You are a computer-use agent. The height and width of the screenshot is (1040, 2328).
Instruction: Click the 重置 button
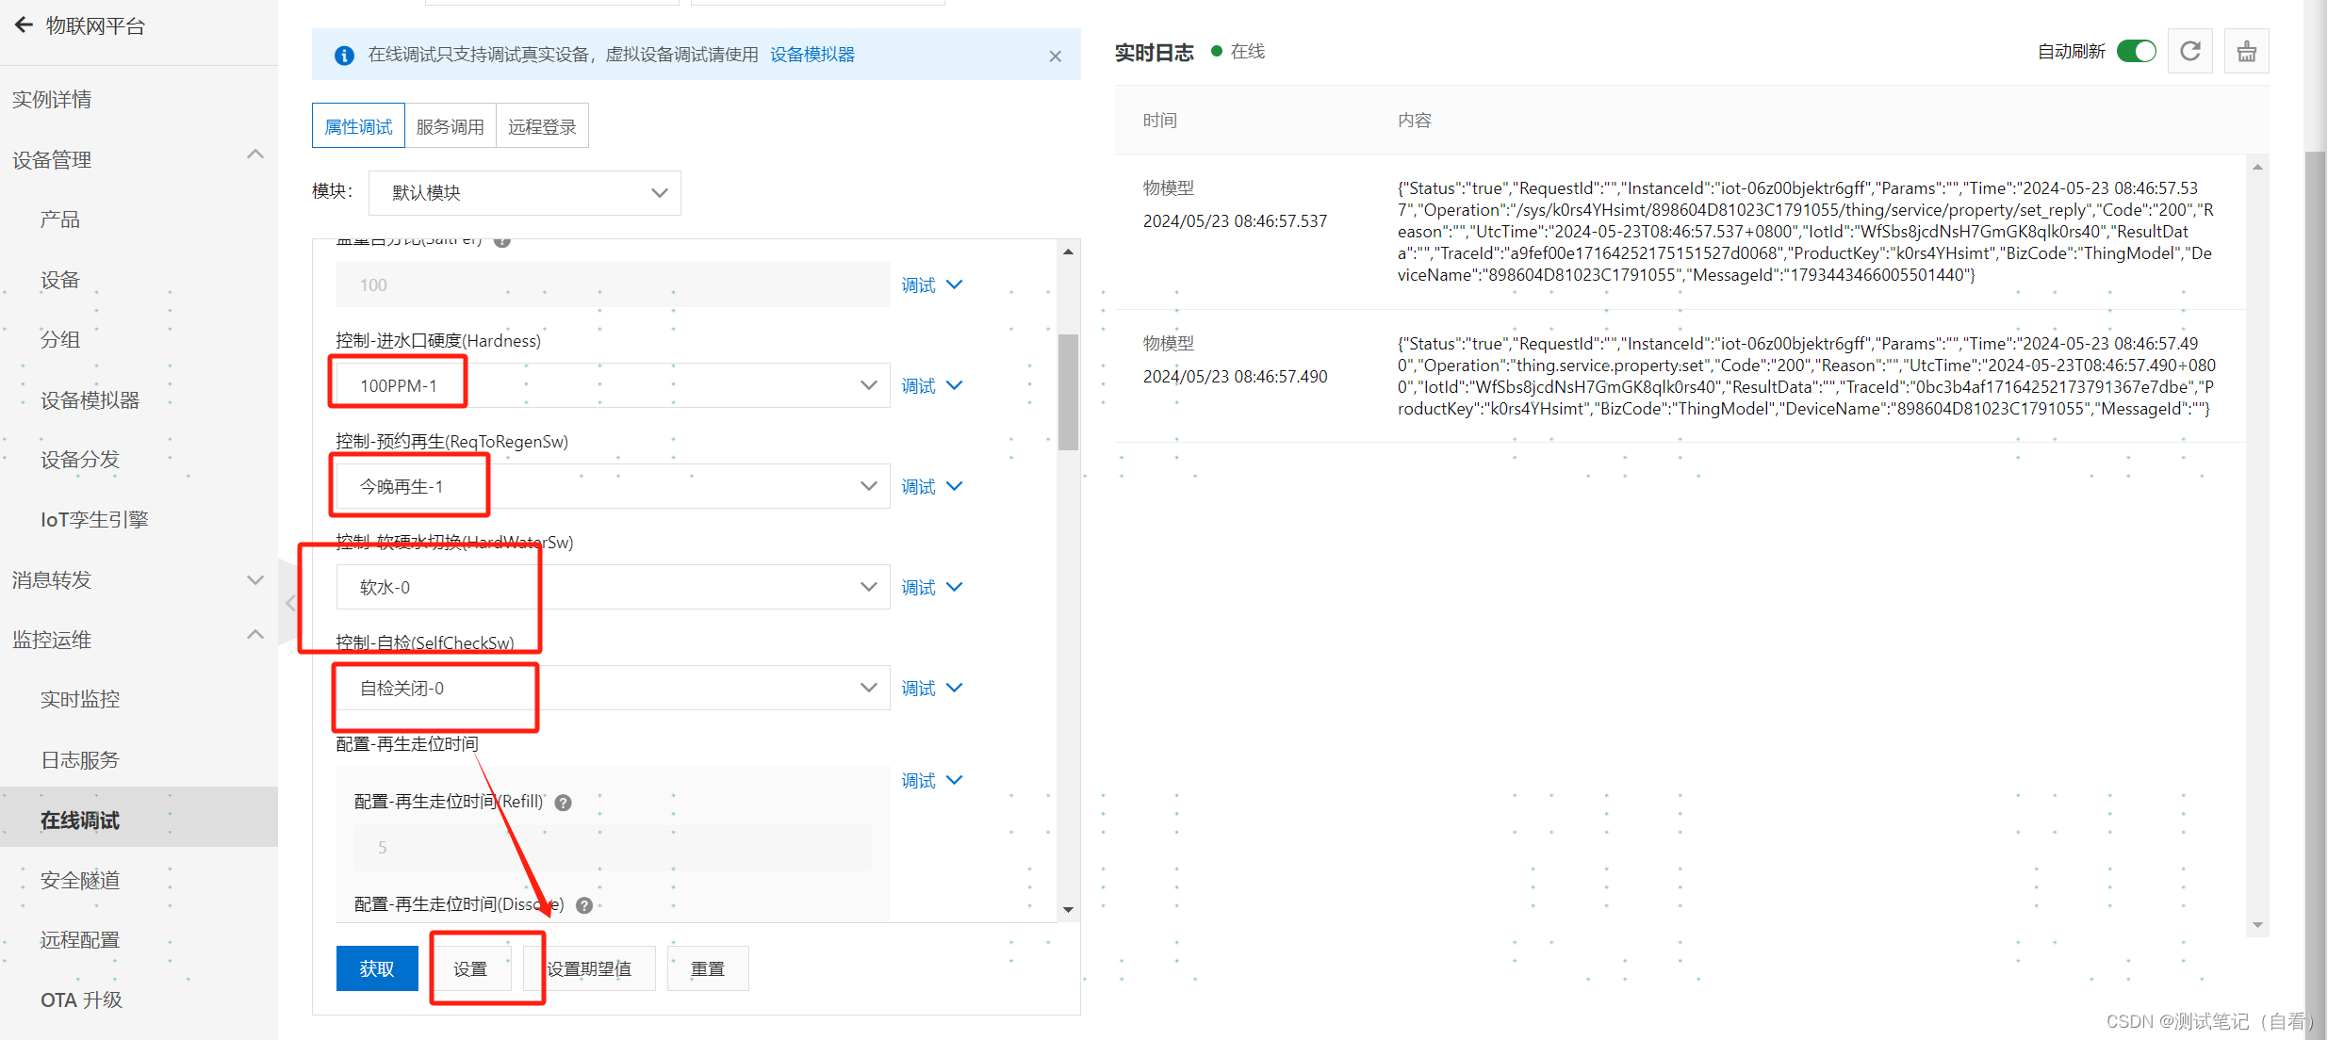click(x=708, y=968)
